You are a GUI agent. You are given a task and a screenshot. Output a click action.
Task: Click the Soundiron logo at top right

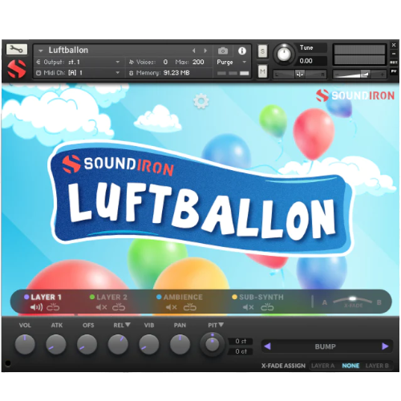(x=355, y=95)
